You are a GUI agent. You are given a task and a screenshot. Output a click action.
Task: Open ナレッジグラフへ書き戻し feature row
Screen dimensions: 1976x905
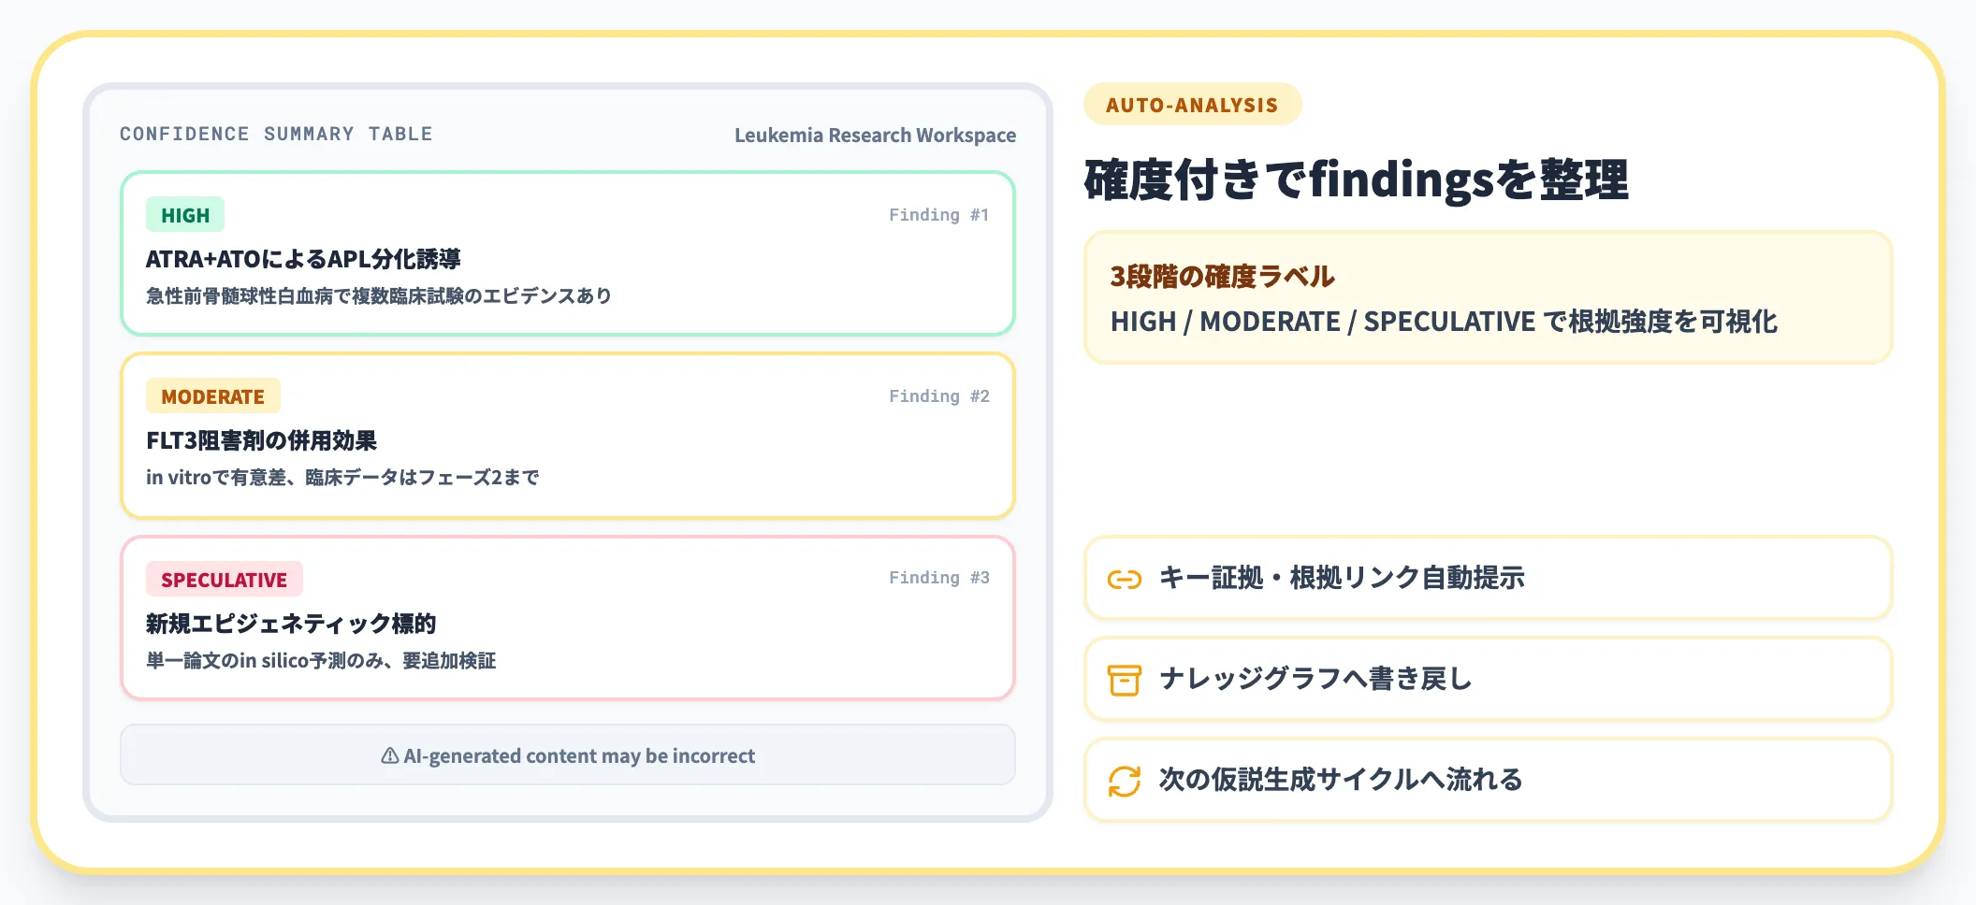[x=1488, y=679]
